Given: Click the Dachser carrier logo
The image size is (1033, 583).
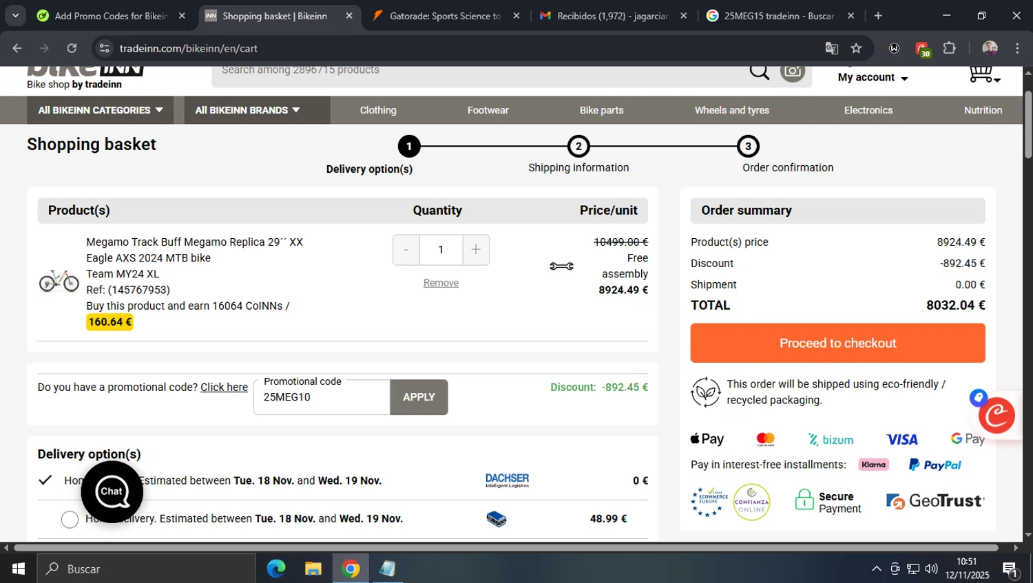Looking at the screenshot, I should (x=507, y=480).
